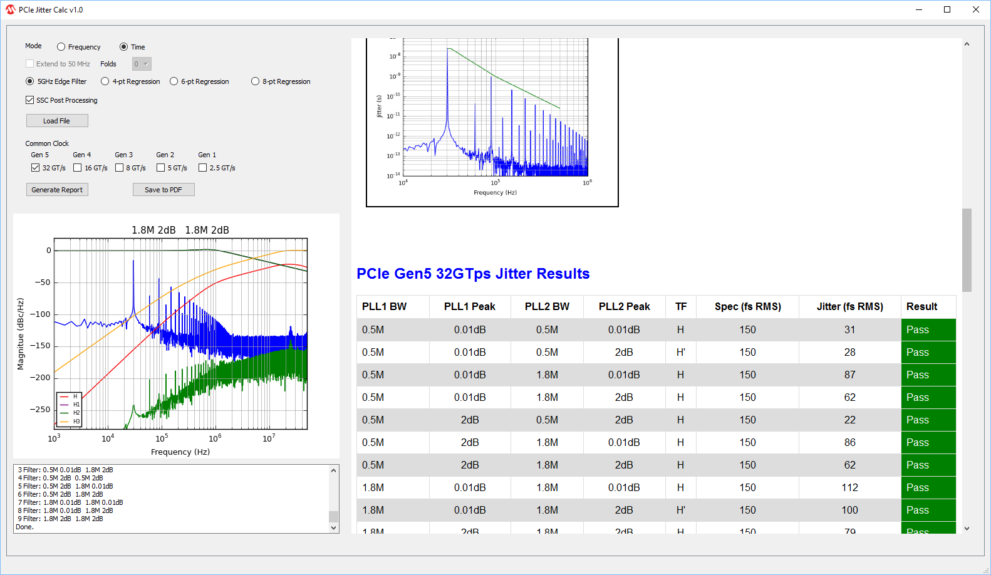Viewport: 991px width, 575px height.
Task: Click the Load File button
Action: point(57,121)
